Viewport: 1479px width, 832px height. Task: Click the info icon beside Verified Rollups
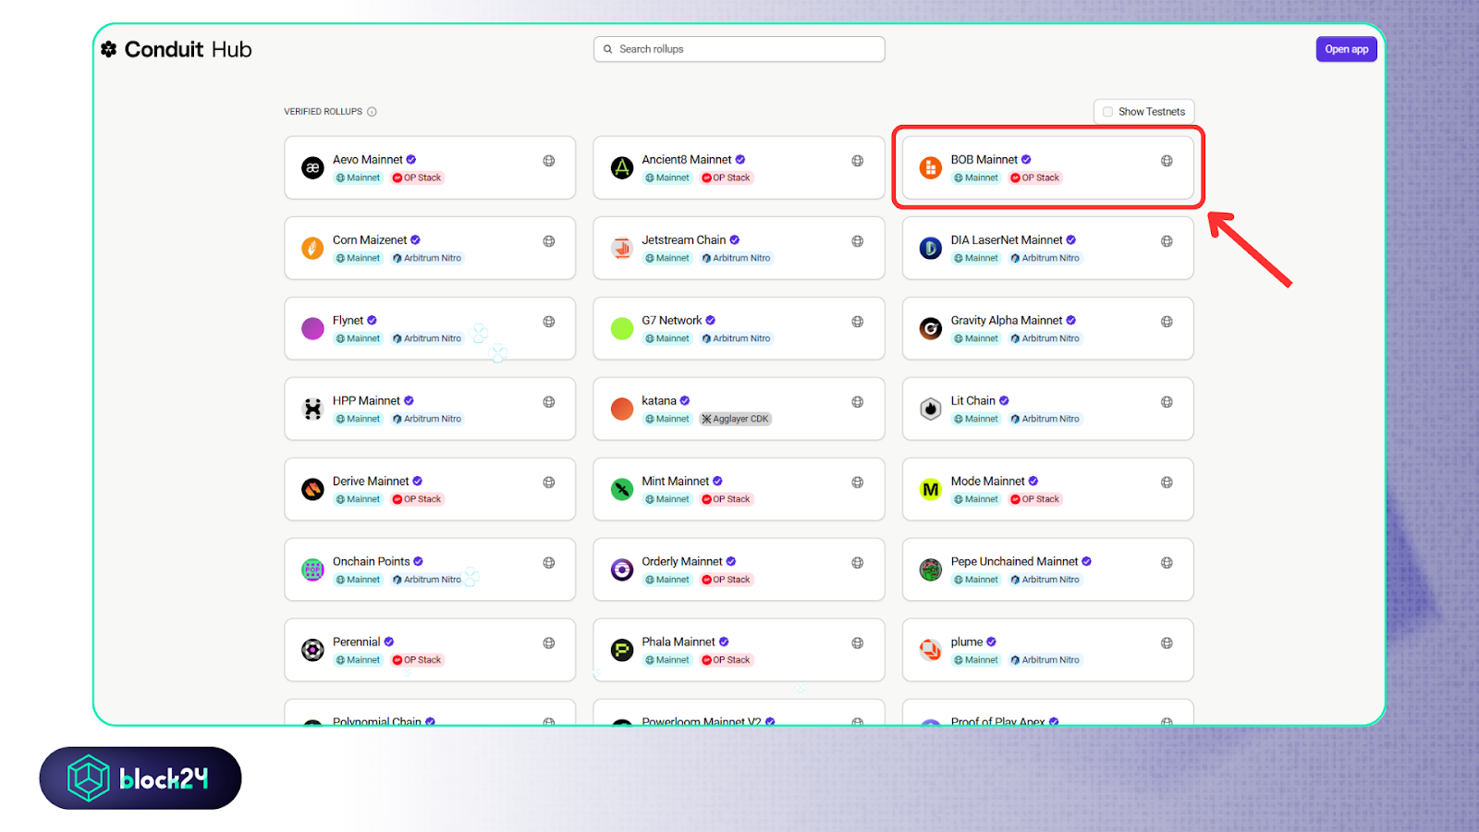(372, 112)
